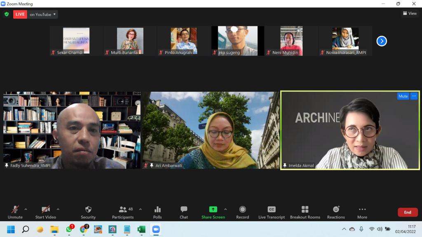Click the red End meeting button

tap(407, 212)
